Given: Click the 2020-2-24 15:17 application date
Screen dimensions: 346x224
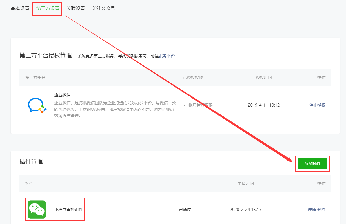Looking at the screenshot, I should click(x=246, y=210).
